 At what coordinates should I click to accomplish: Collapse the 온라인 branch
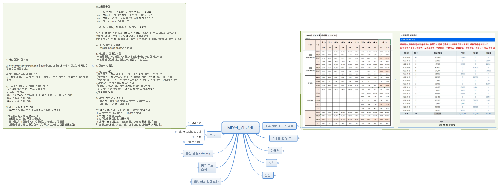point(206,135)
